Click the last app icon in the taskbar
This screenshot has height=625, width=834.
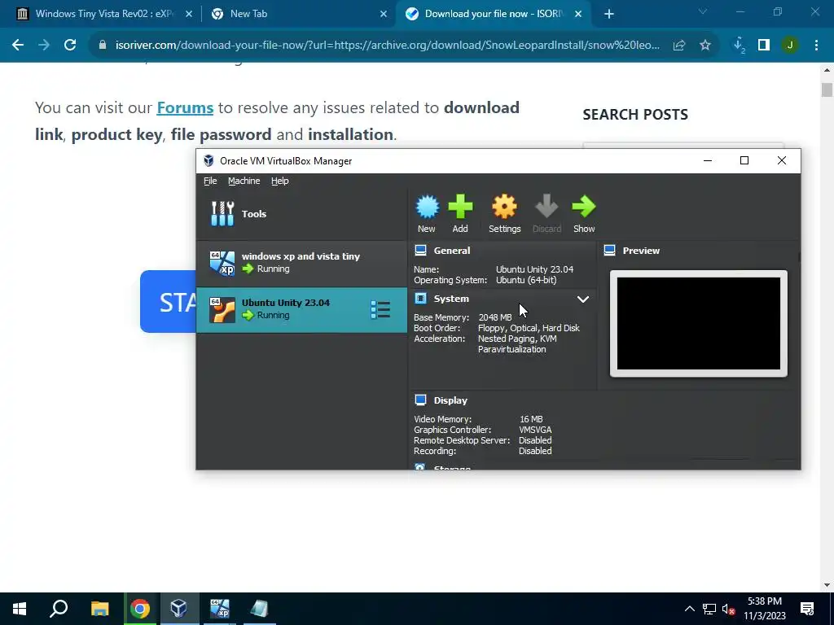259,609
